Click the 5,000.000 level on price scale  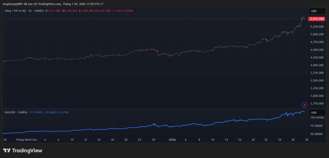click(316, 34)
